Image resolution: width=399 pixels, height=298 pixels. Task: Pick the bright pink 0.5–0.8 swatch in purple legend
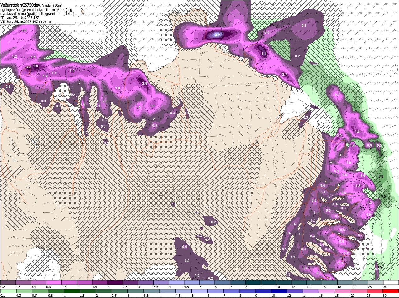54,282
